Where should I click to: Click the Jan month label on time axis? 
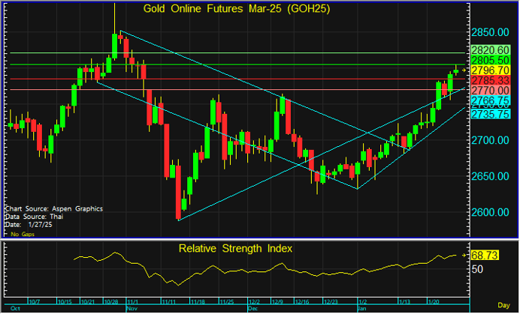pos(361,308)
